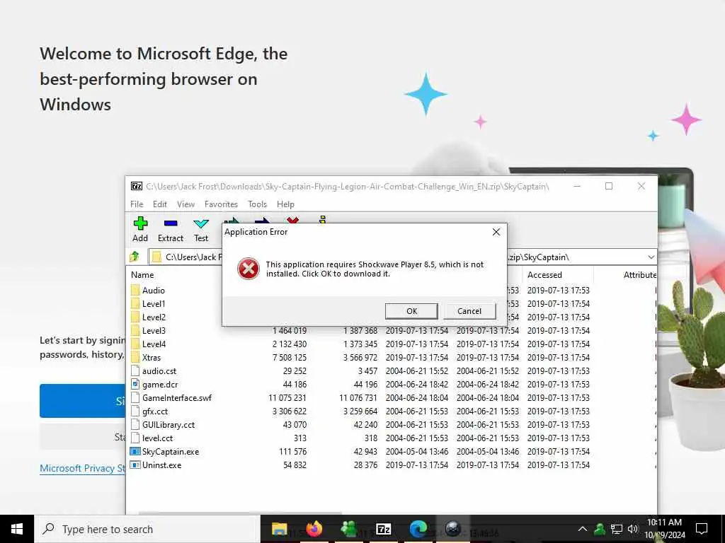Open the Edit menu in 7-Zip

pyautogui.click(x=159, y=204)
